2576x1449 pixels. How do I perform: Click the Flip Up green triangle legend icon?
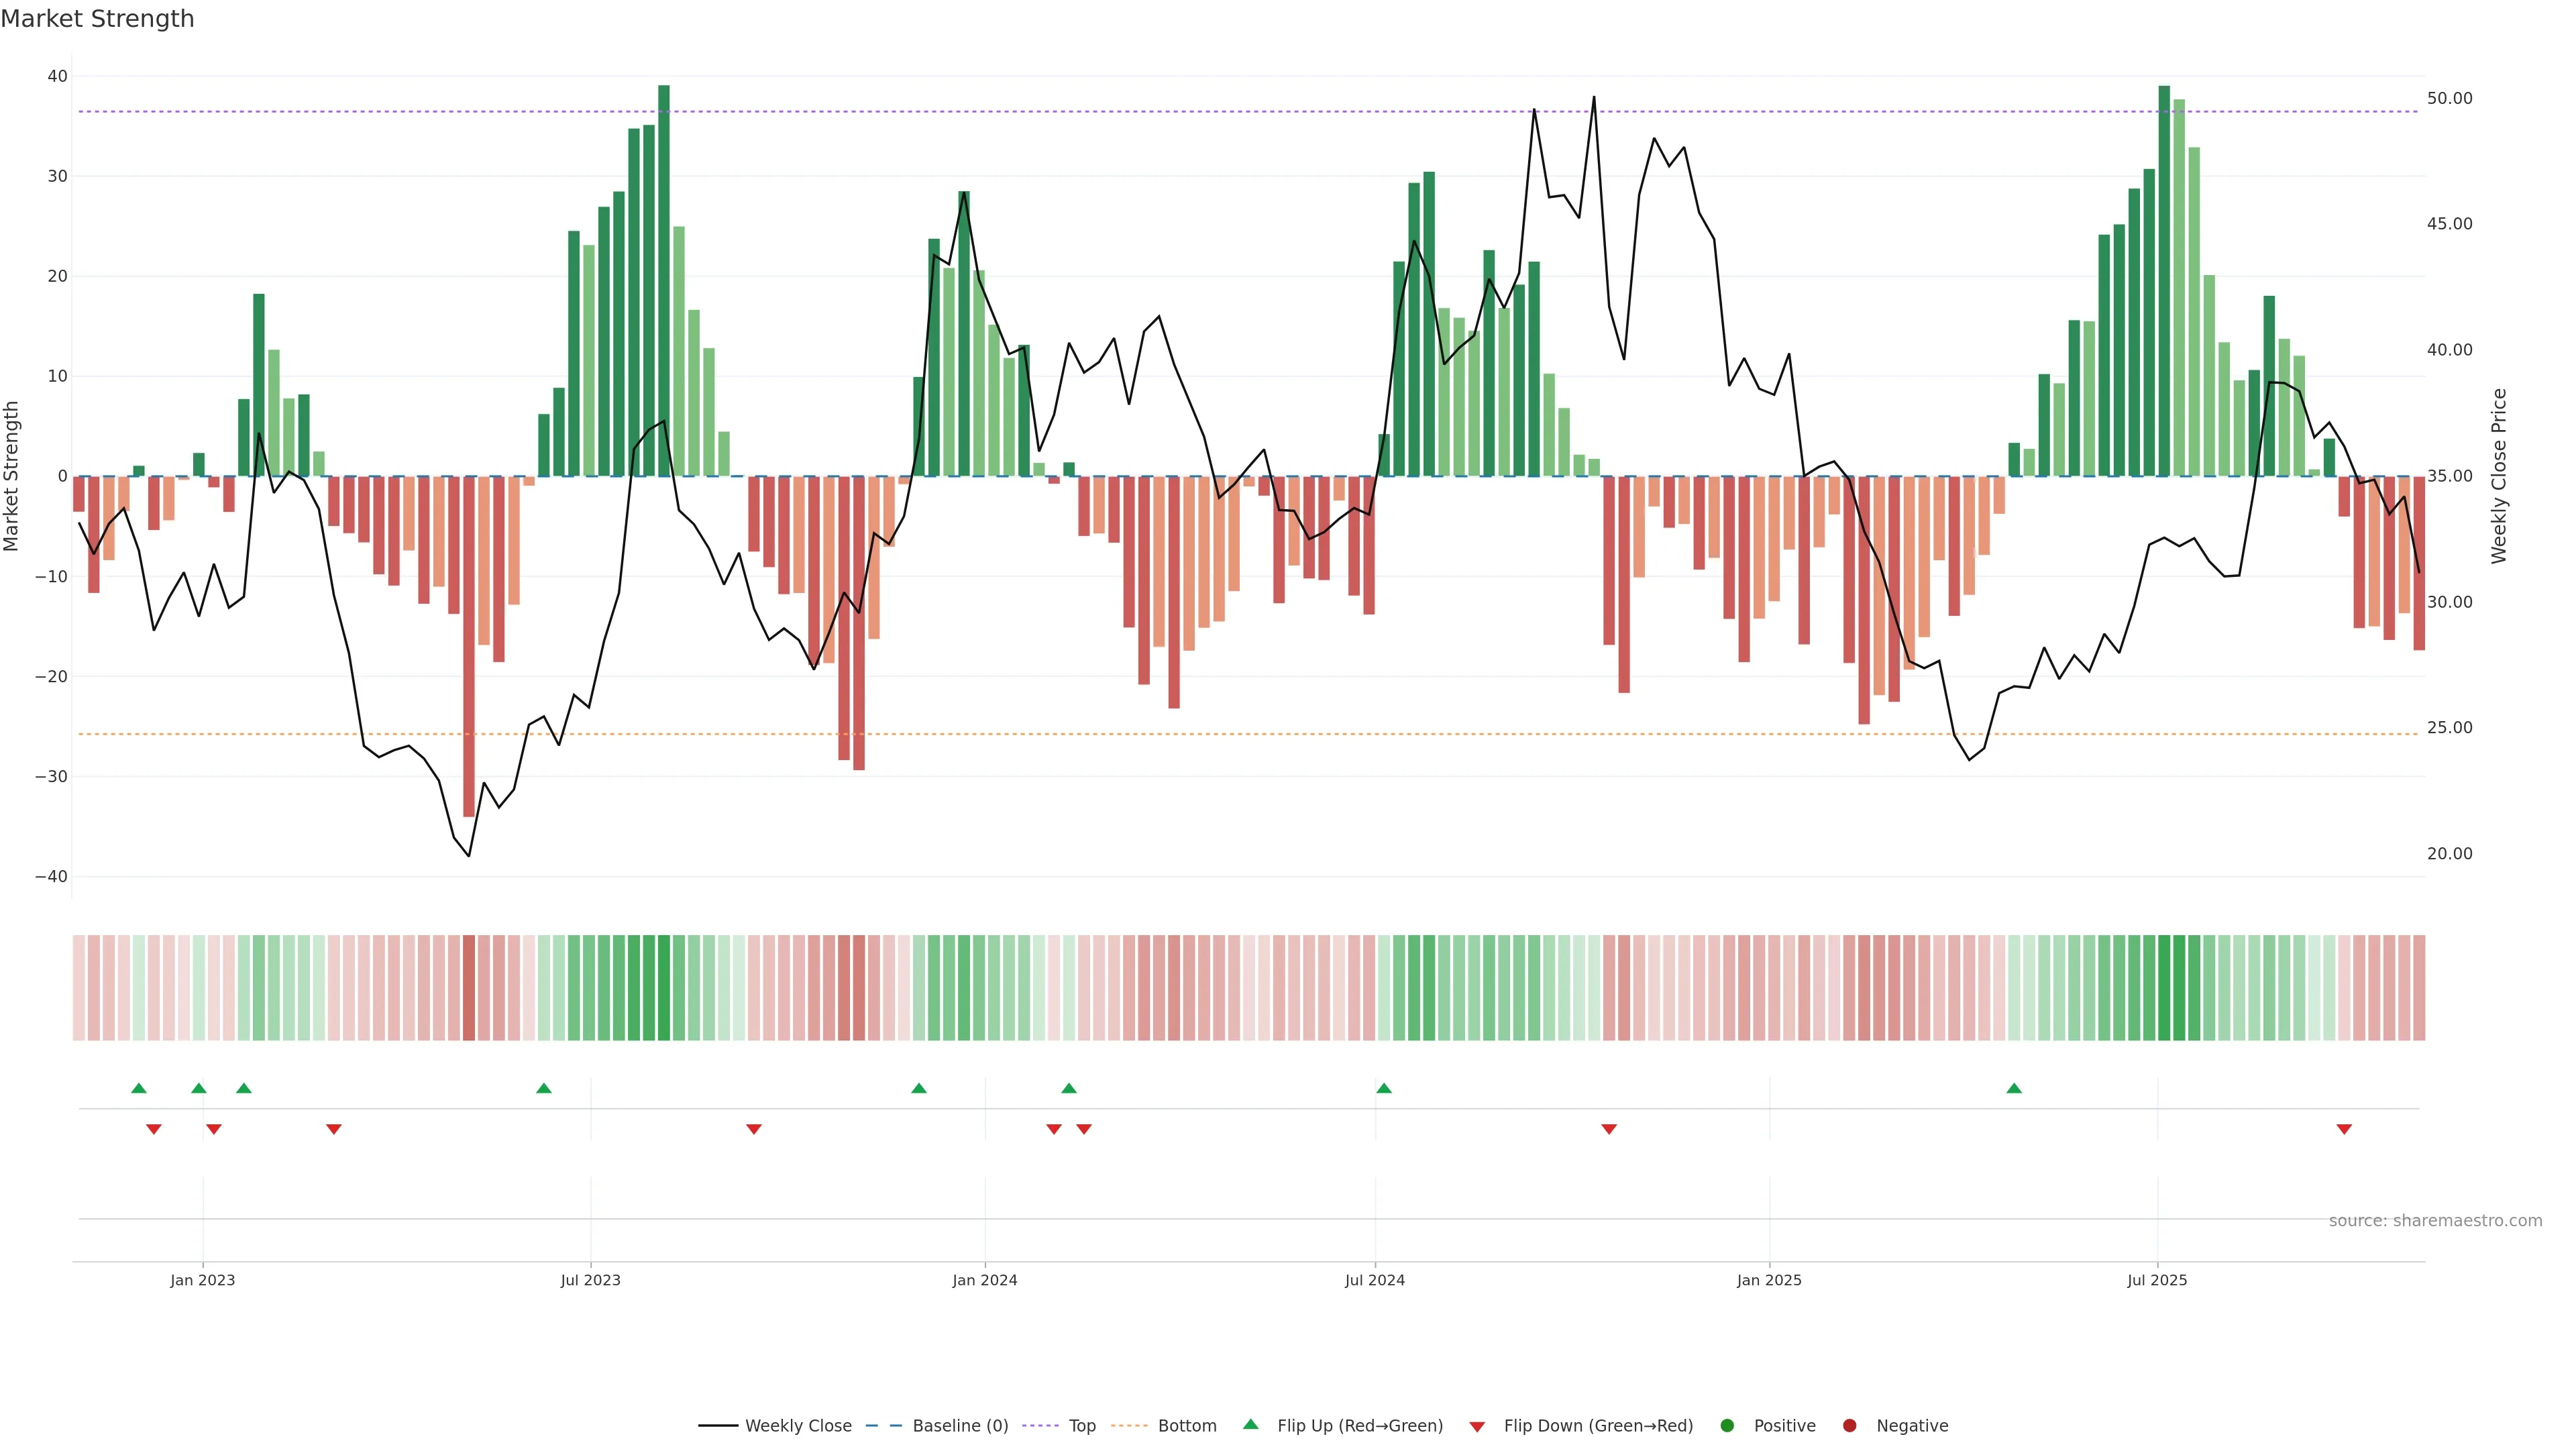click(1250, 1424)
